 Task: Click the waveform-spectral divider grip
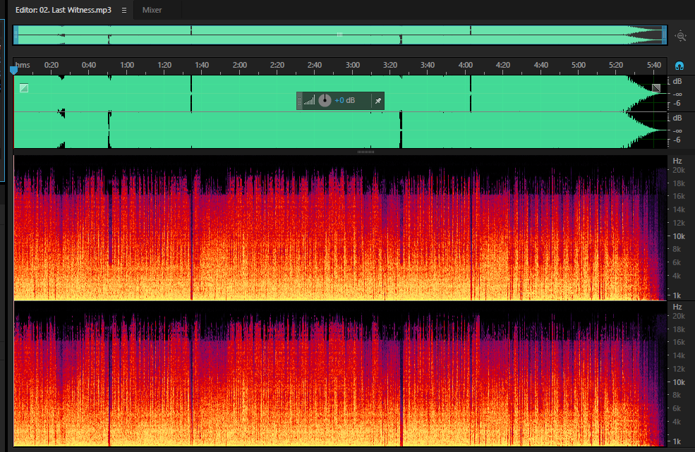tap(365, 152)
